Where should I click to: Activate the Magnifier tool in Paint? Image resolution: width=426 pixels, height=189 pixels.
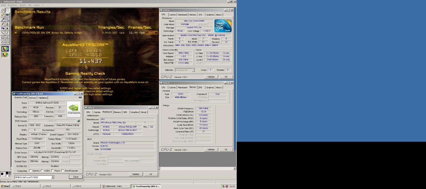(7, 19)
